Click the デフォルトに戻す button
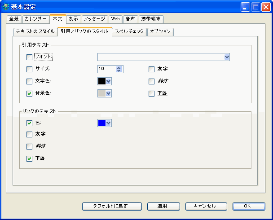Image resolution: width=273 pixels, height=220 pixels. tap(111, 206)
